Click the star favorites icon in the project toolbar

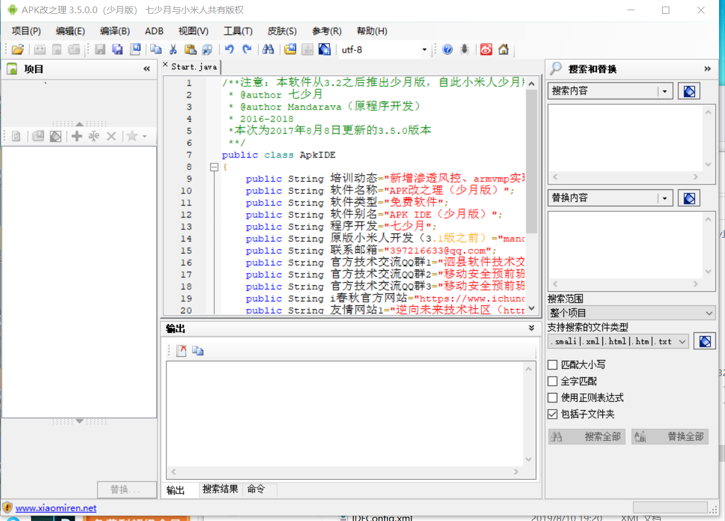click(132, 137)
